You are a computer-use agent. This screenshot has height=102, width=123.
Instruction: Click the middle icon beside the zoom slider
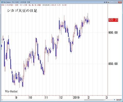pyautogui.click(x=119, y=100)
